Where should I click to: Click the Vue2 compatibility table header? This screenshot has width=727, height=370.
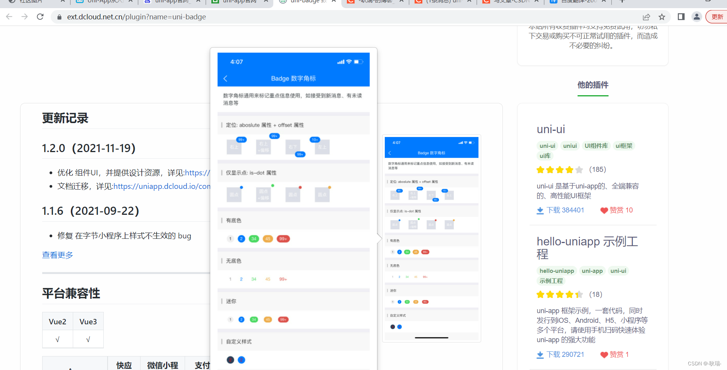point(58,322)
